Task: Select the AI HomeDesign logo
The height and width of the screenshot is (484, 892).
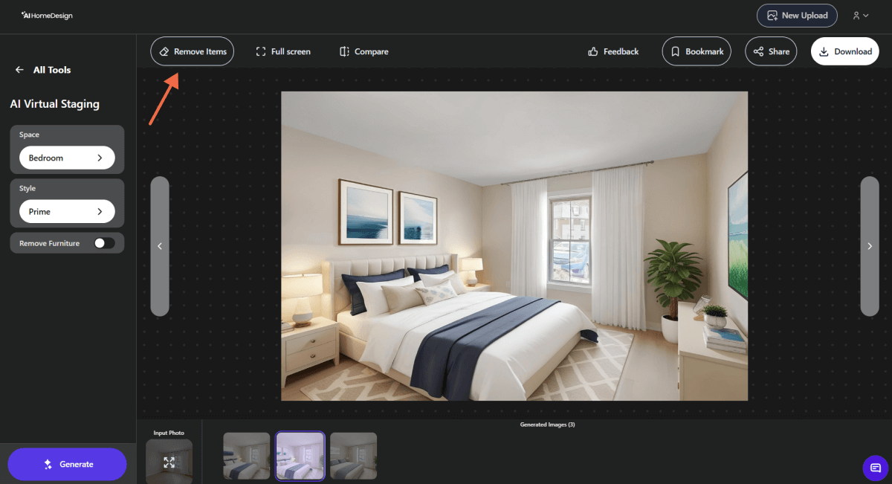Action: (46, 15)
